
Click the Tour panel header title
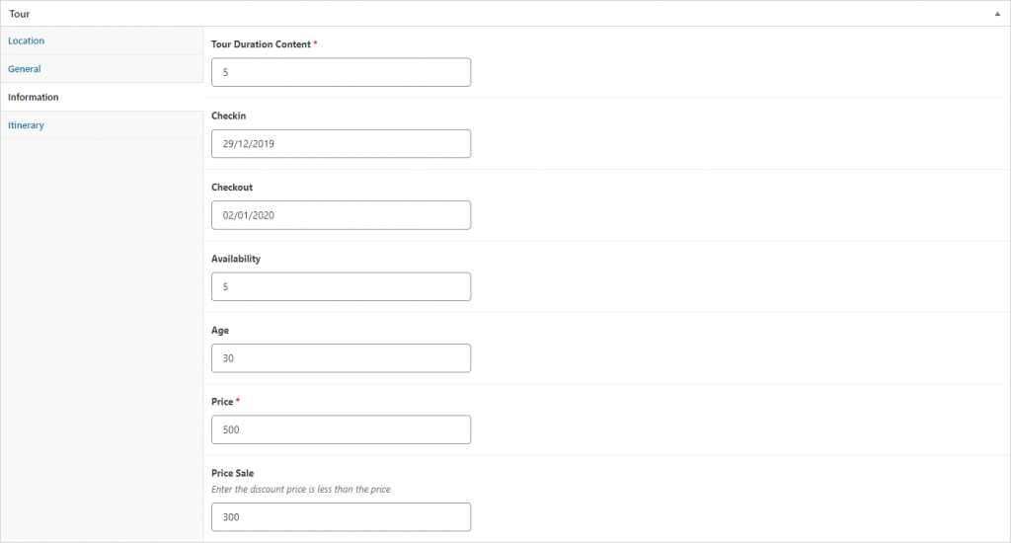tap(20, 14)
